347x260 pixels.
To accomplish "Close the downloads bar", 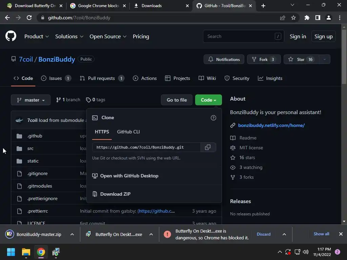I will (341, 234).
